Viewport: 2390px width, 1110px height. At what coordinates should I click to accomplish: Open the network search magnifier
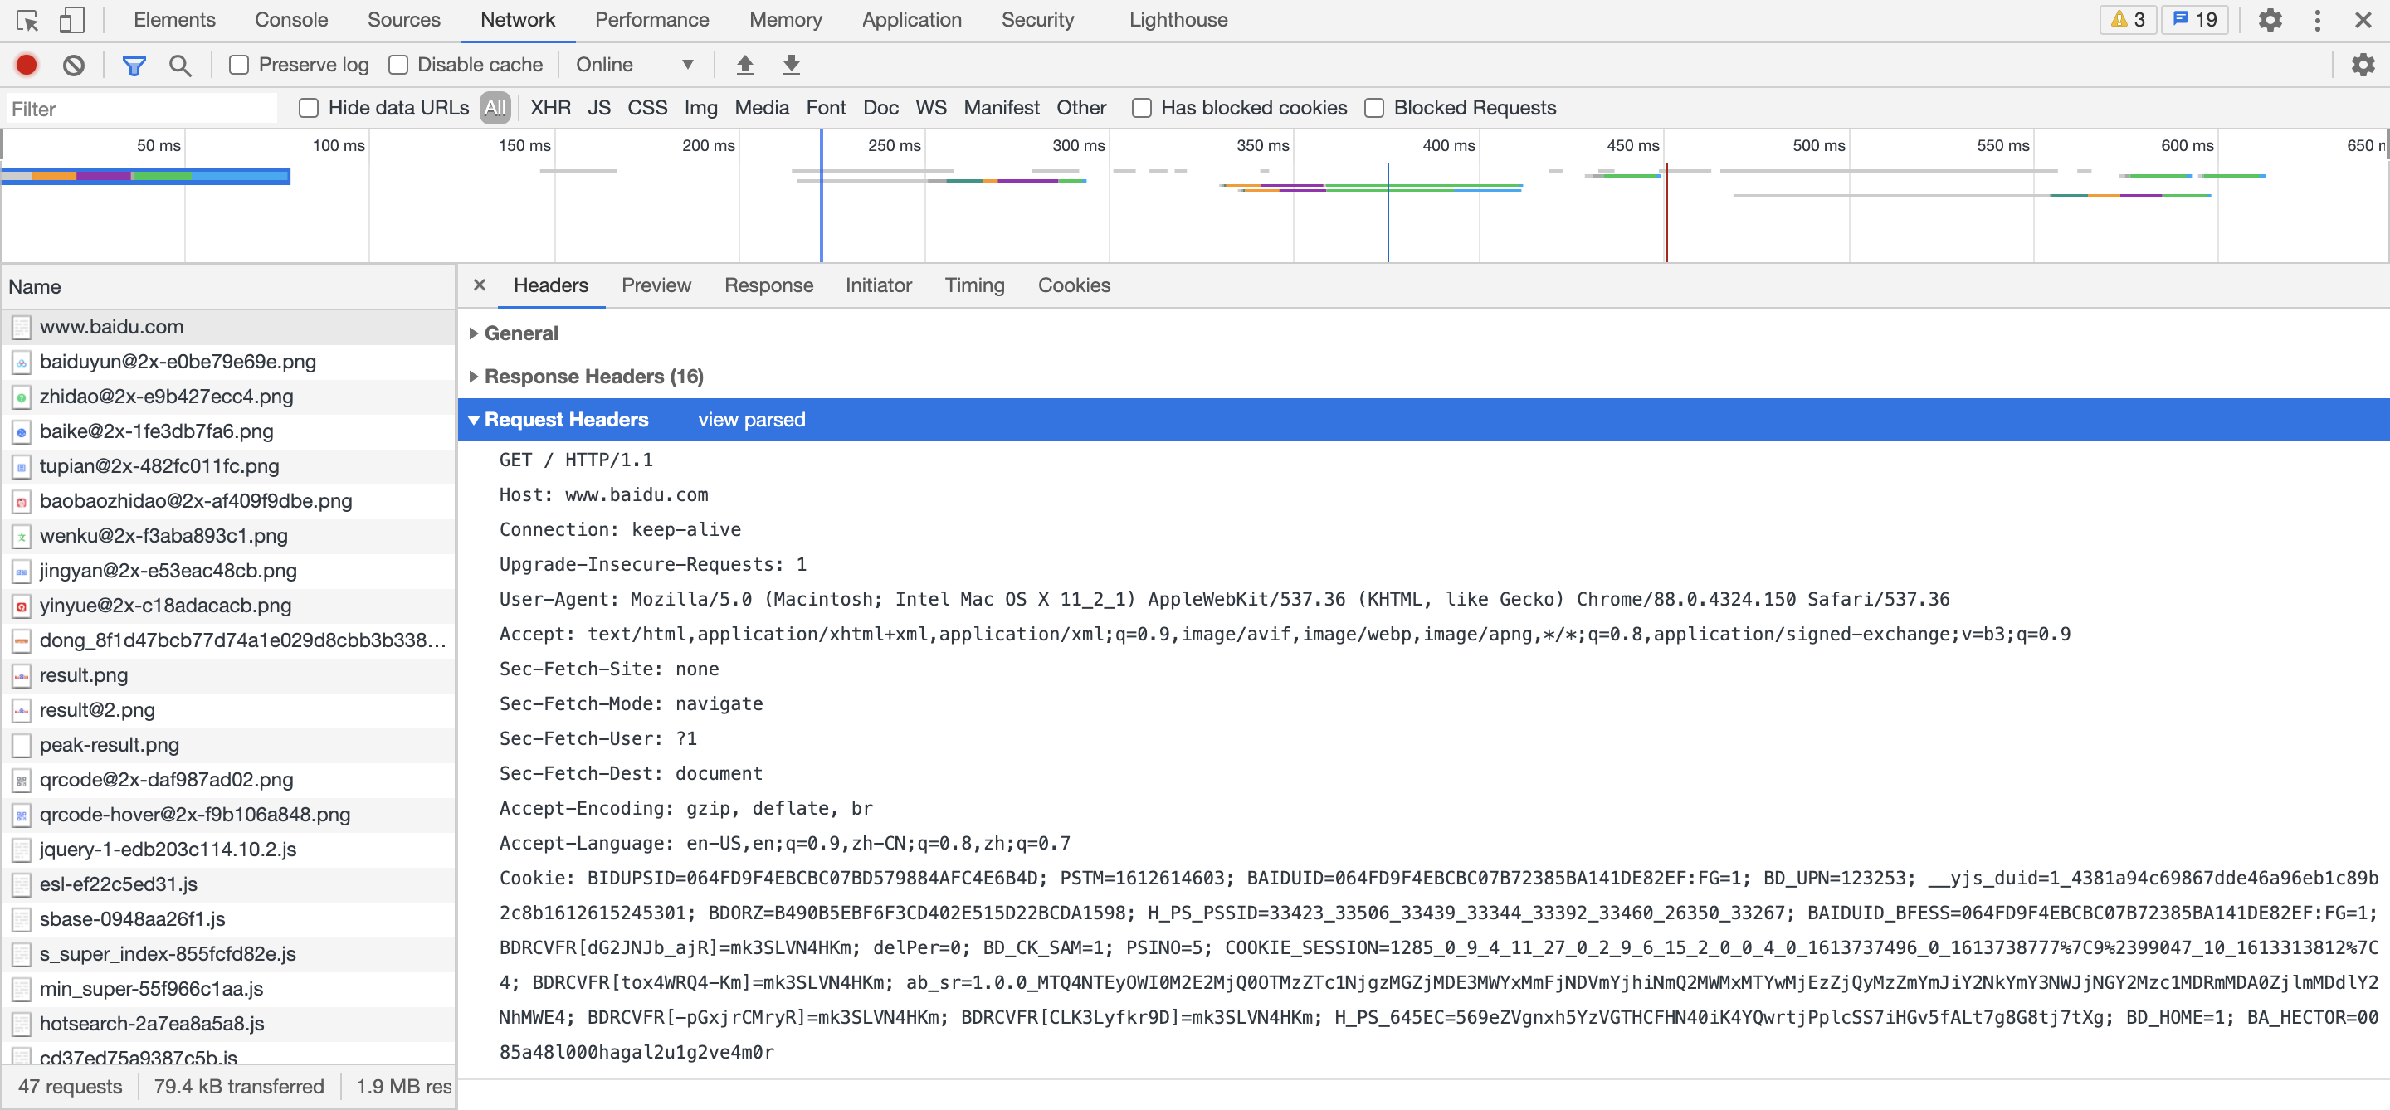click(x=180, y=65)
